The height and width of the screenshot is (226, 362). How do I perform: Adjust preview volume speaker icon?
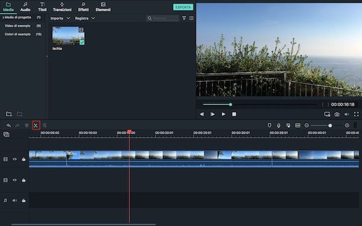click(x=347, y=114)
